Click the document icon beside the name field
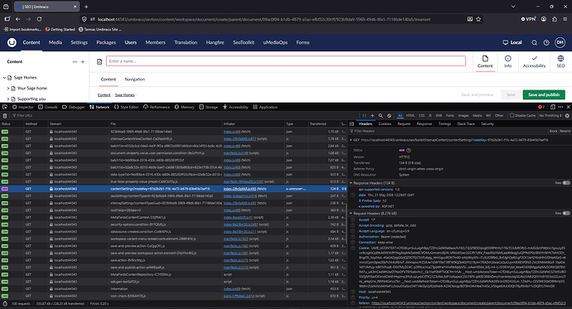This screenshot has height=309, width=572. 99,61
